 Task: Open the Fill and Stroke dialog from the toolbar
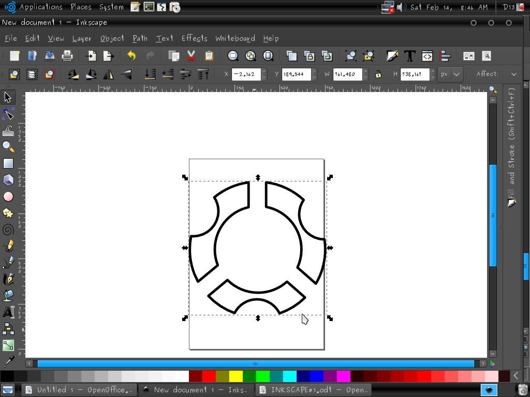(x=392, y=56)
